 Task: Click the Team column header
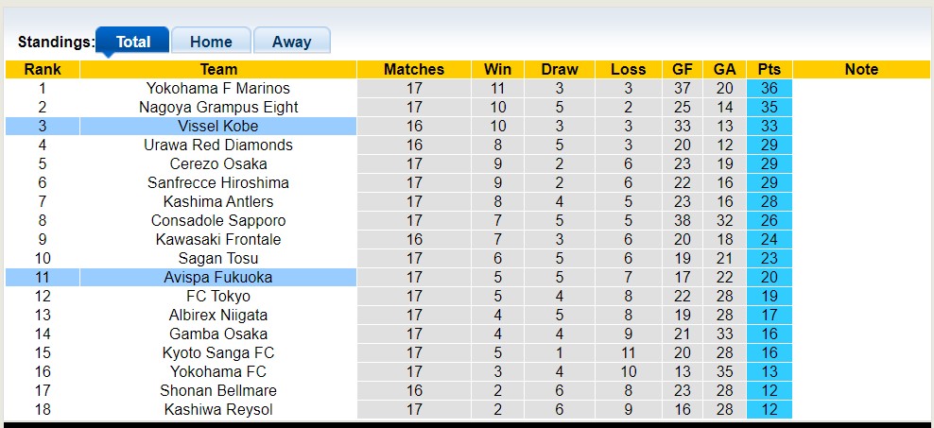[218, 69]
